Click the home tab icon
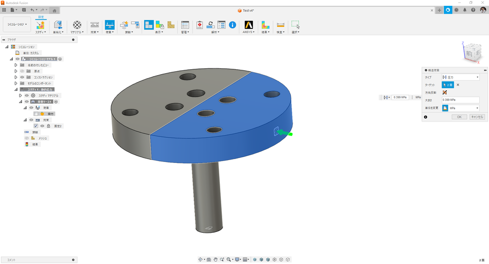Image resolution: width=489 pixels, height=264 pixels. coord(54,11)
